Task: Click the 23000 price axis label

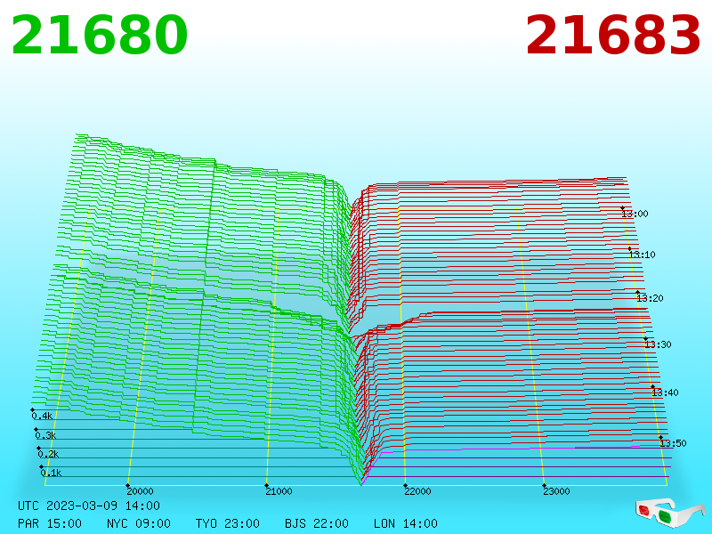Action: (x=557, y=491)
